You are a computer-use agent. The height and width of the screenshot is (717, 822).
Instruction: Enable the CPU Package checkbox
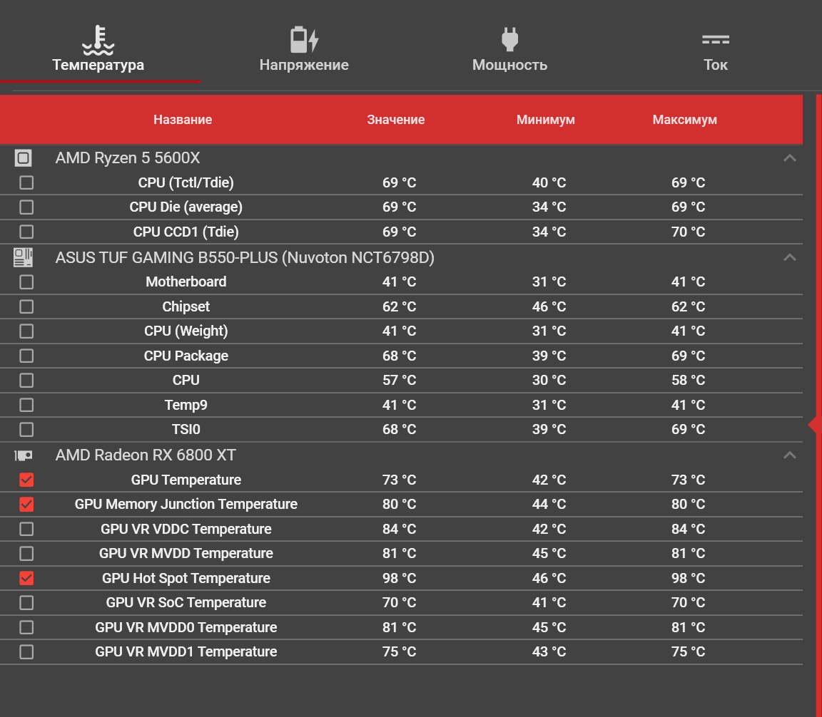(x=26, y=356)
